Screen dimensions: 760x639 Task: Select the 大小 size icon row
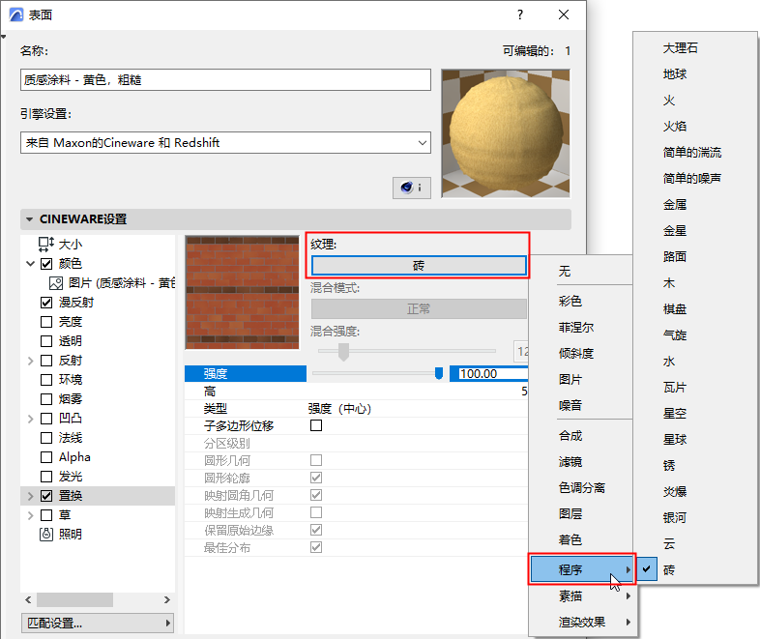pyautogui.click(x=45, y=244)
